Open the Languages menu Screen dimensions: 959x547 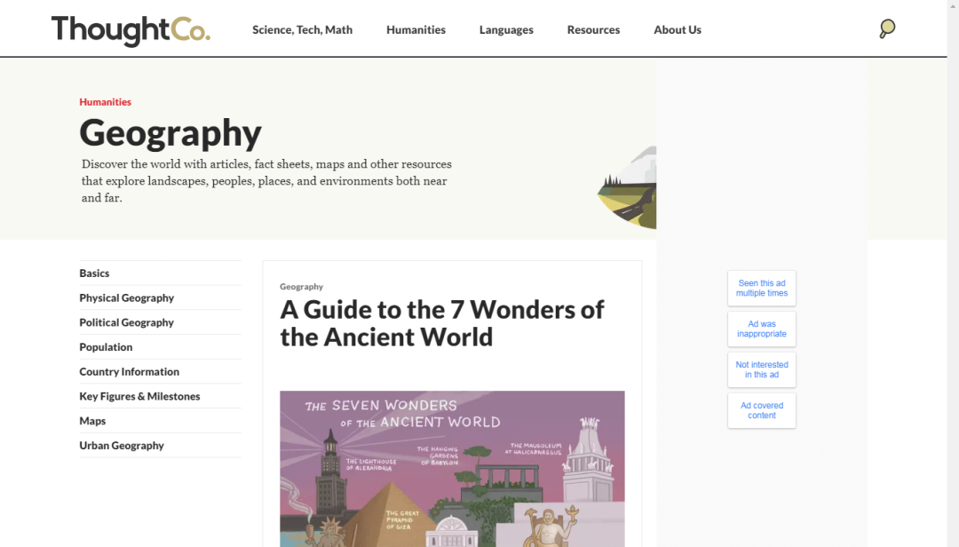pyautogui.click(x=506, y=29)
